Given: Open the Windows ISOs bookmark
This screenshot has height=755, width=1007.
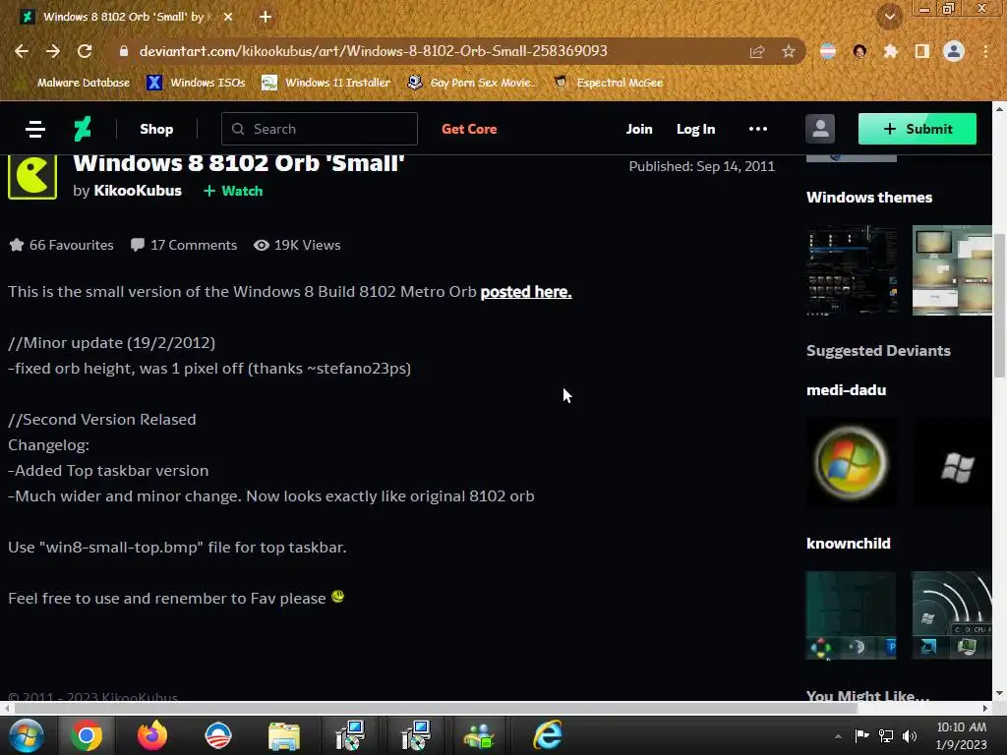Looking at the screenshot, I should (197, 83).
